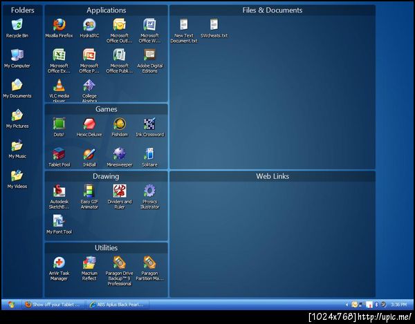
Task: Click the Games fence title
Action: coord(106,109)
